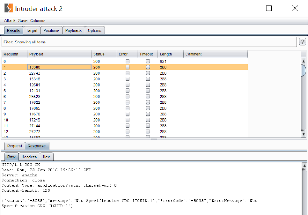Select the row with payload 22743
This screenshot has width=308, height=215.
(125, 73)
